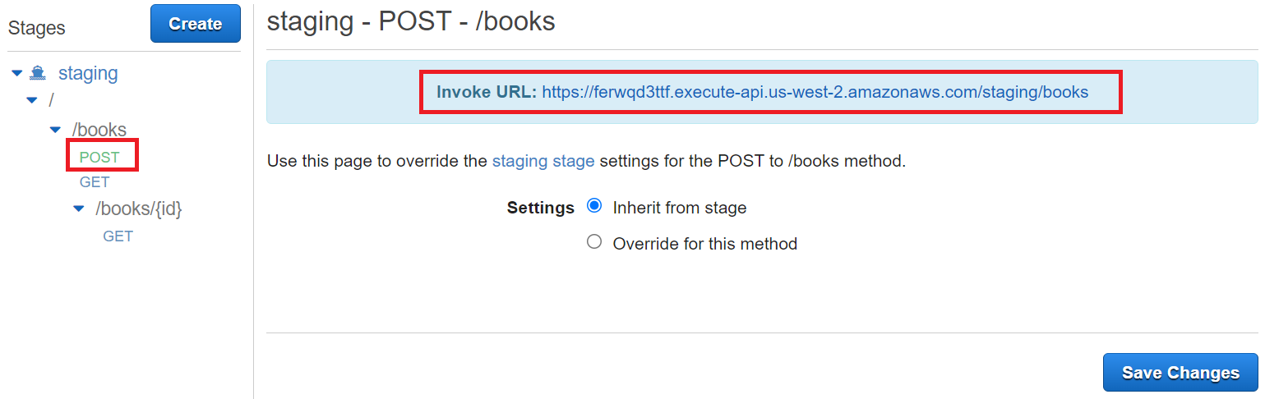Select the POST method under /books
This screenshot has width=1265, height=399.
tap(99, 157)
